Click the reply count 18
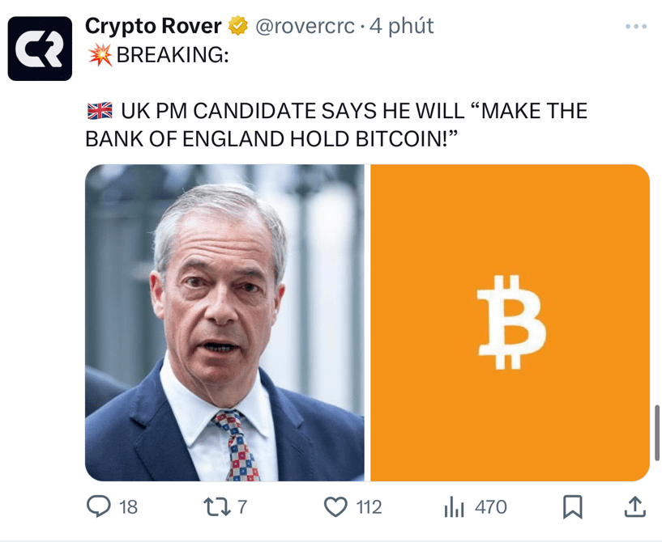This screenshot has width=662, height=542. [128, 507]
